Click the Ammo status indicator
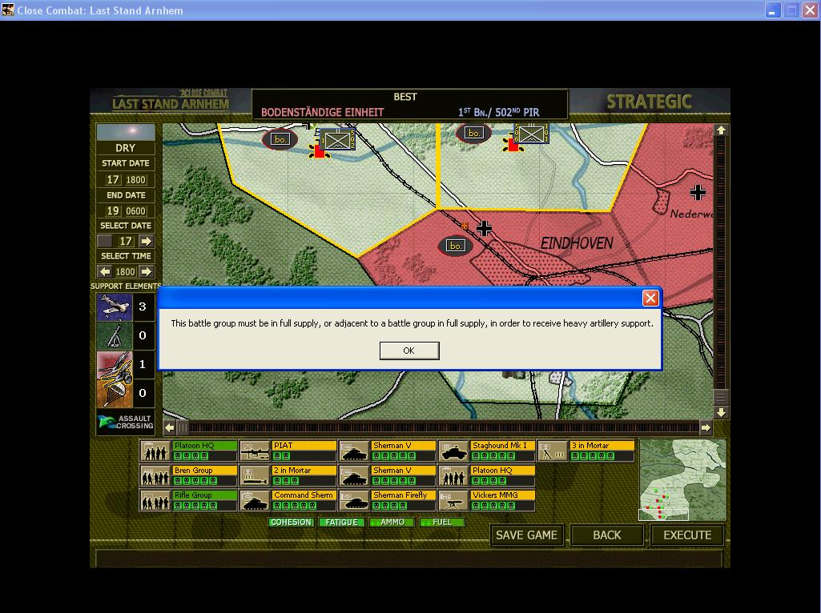821x613 pixels. point(392,522)
